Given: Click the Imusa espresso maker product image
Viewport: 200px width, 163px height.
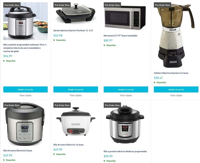Looking at the screenshot, I should (176, 35).
